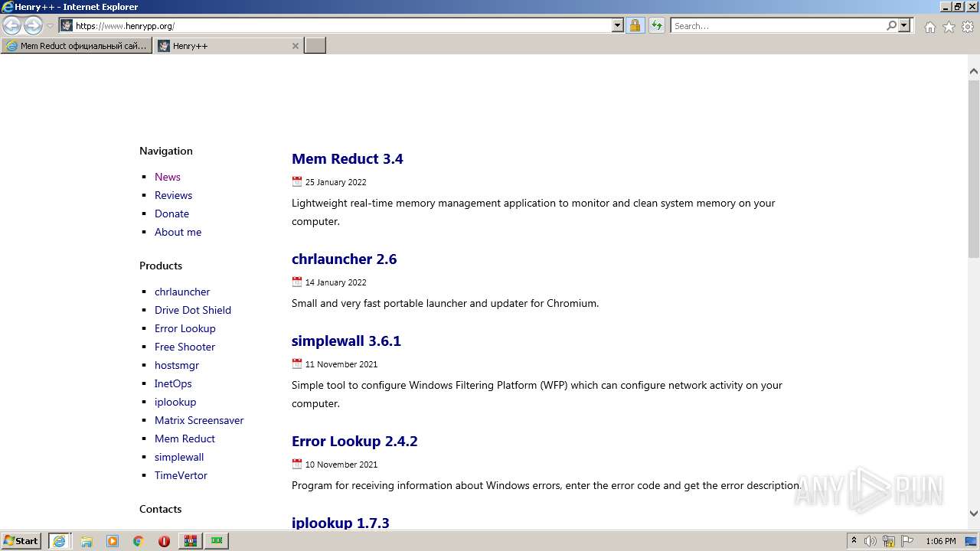
Task: Open Mem Reduct in Products list
Action: (x=185, y=439)
